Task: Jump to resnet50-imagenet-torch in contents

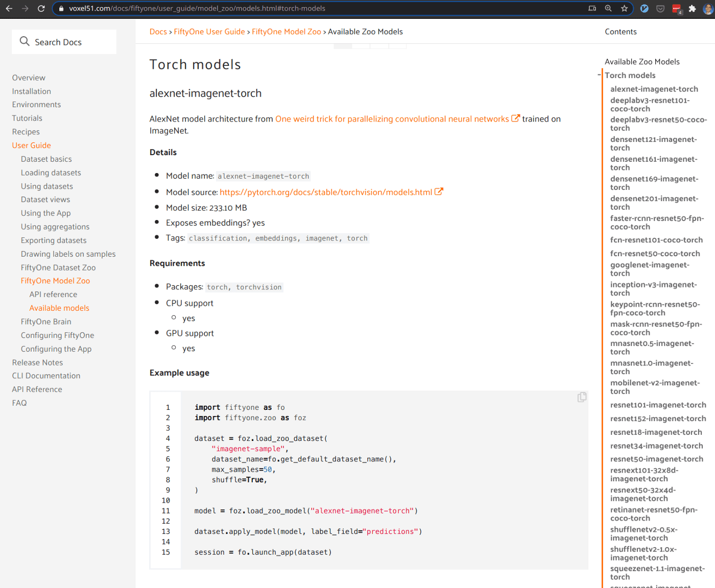Action: (657, 459)
